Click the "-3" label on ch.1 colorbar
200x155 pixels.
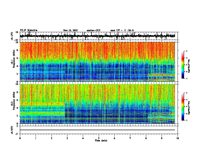[186, 51]
